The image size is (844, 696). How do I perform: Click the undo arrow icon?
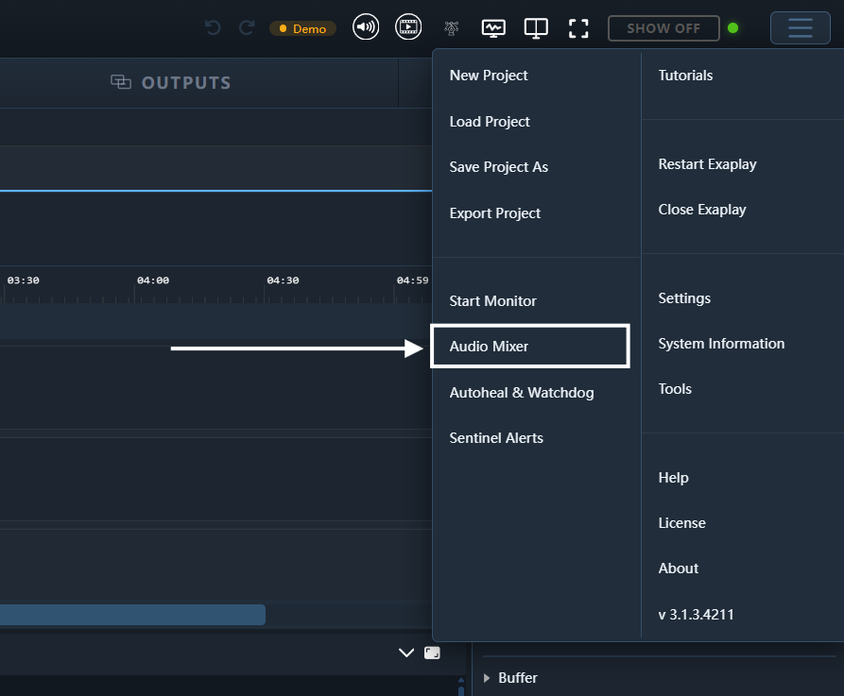tap(214, 27)
